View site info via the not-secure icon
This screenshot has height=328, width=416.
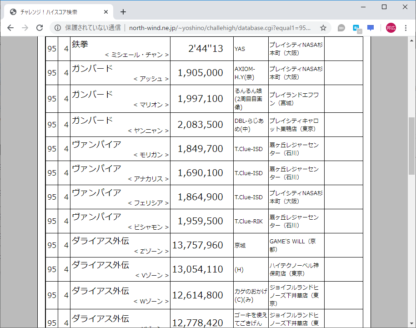(58, 28)
